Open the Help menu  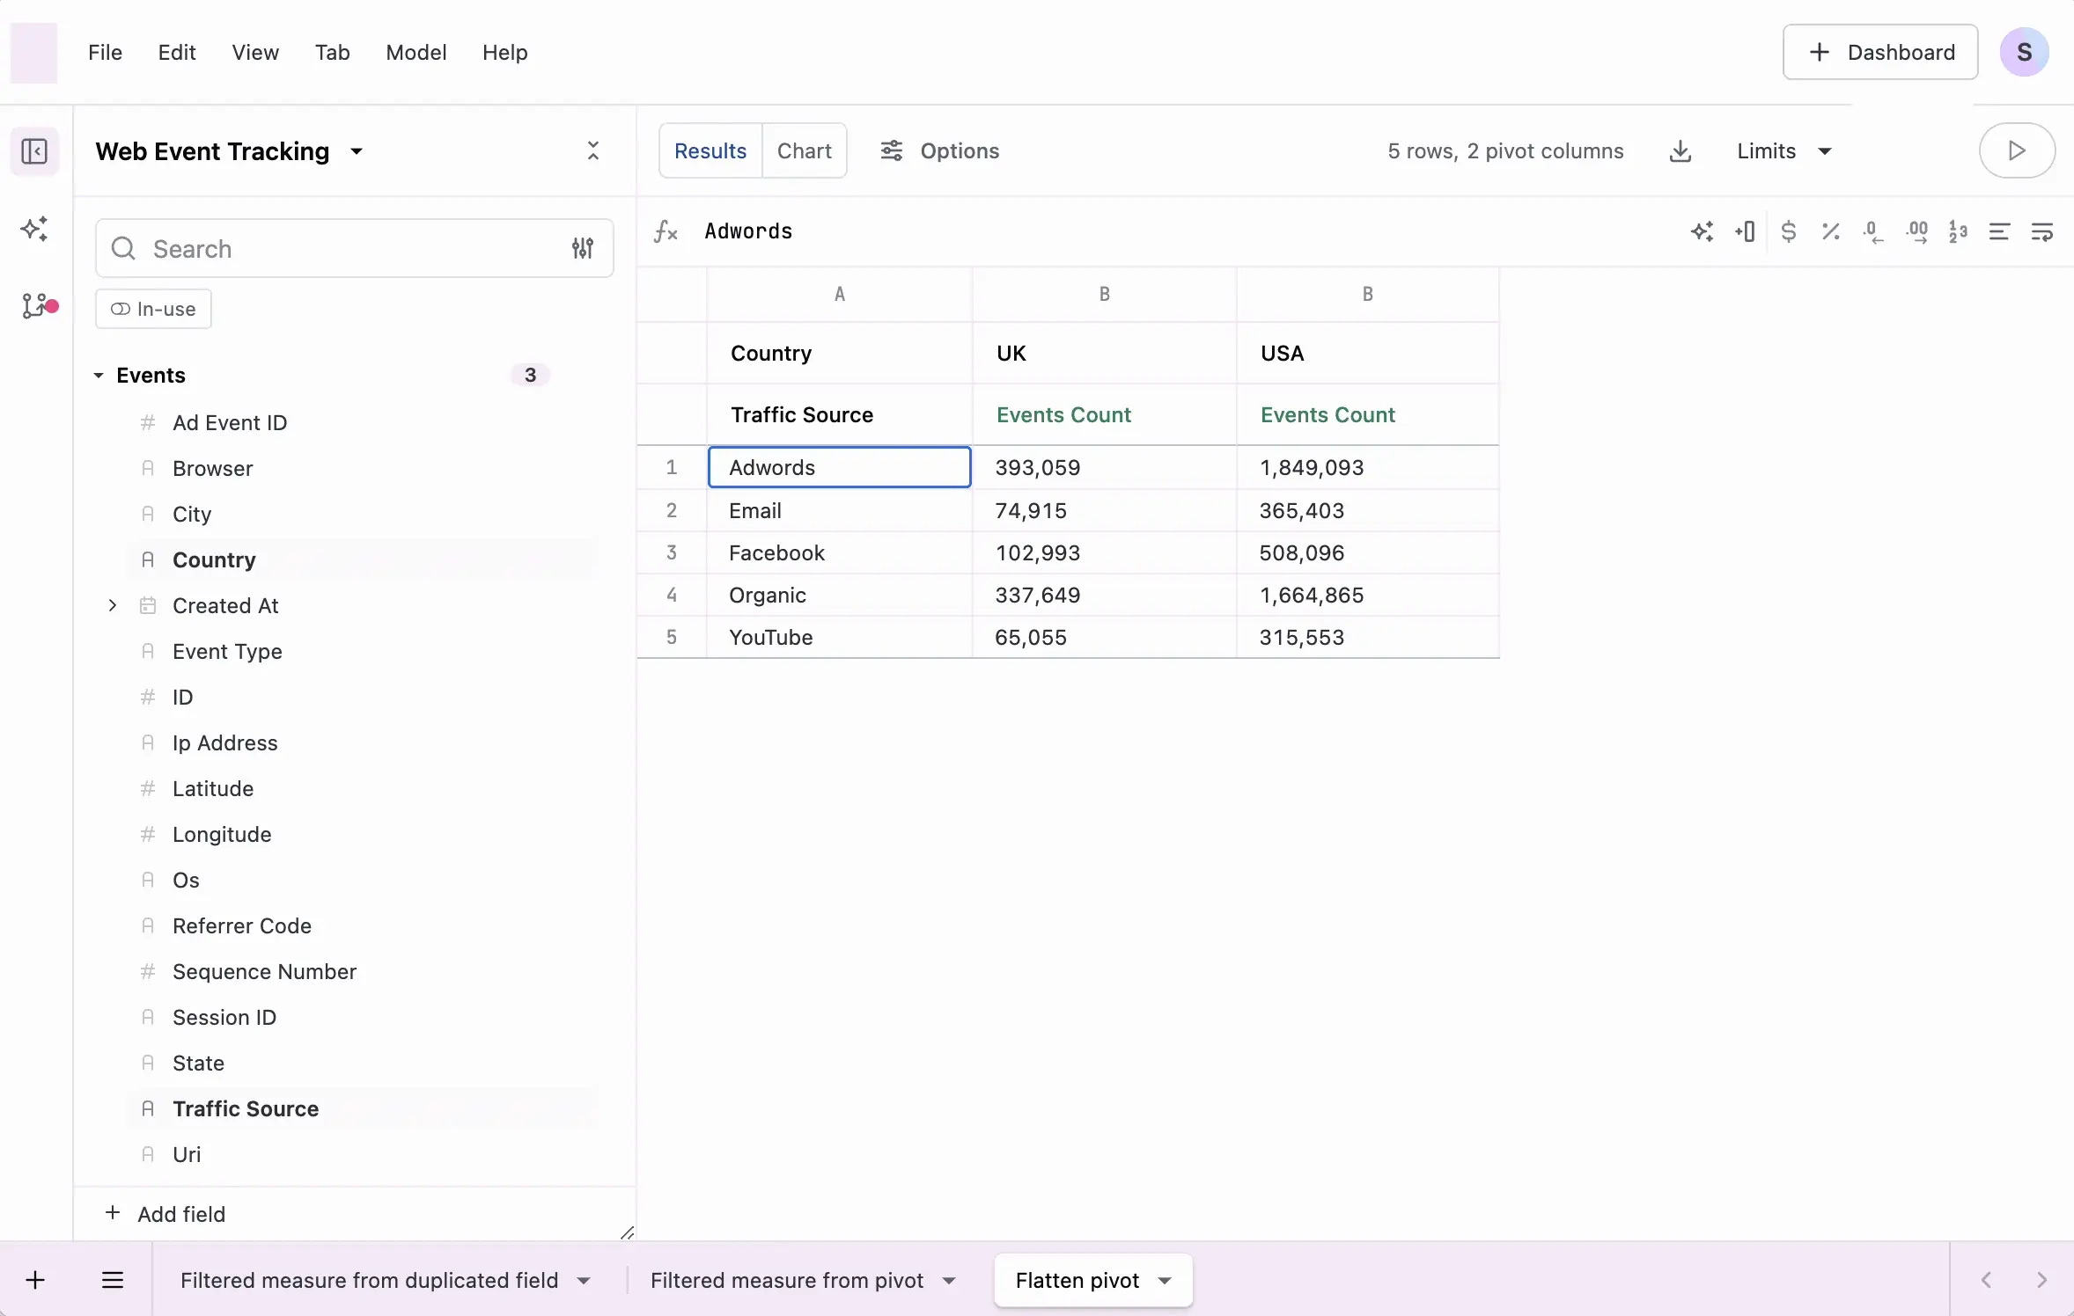coord(504,53)
